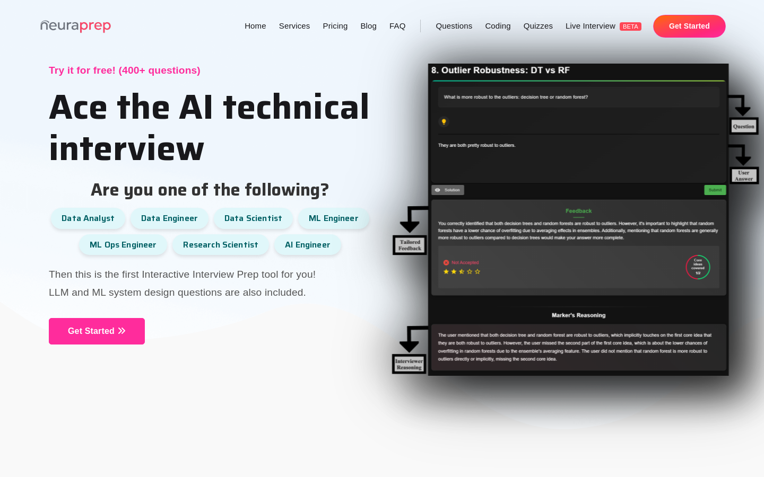Select the ML Engineer chip

tap(333, 218)
